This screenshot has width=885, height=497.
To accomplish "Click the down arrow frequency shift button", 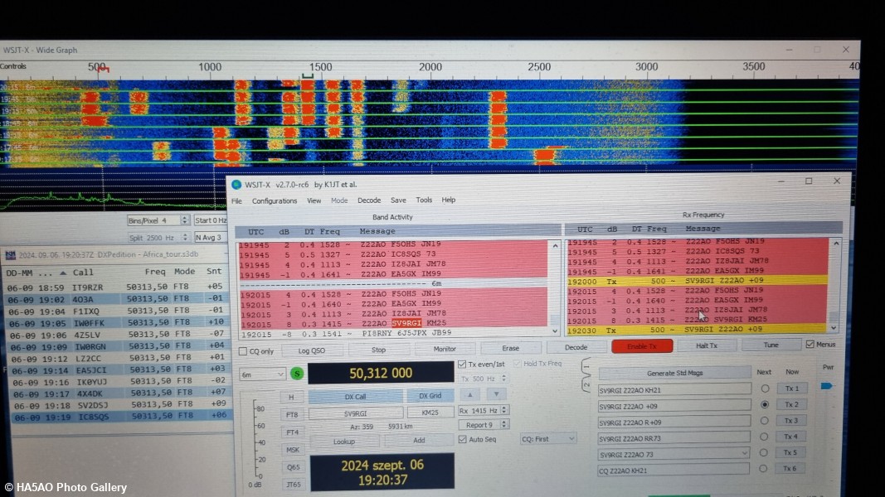I will click(x=496, y=394).
